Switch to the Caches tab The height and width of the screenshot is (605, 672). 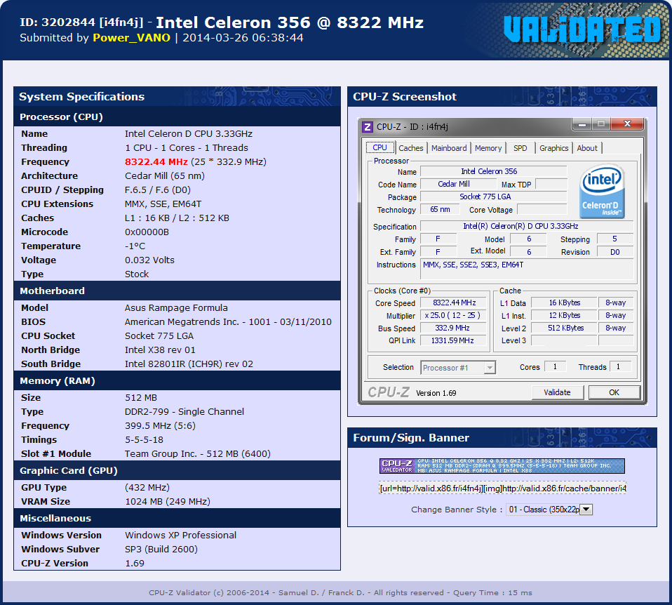tap(410, 148)
